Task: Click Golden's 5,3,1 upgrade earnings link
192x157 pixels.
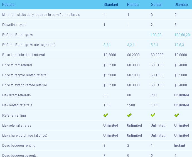Action: (154, 45)
